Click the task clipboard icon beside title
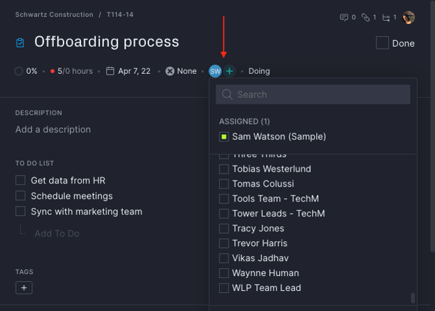Image resolution: width=435 pixels, height=311 pixels. (x=20, y=43)
